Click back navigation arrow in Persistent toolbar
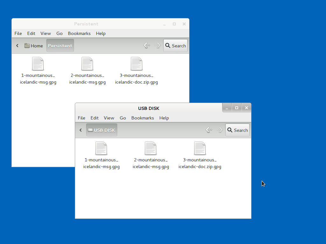This screenshot has height=244, width=326. (x=147, y=45)
